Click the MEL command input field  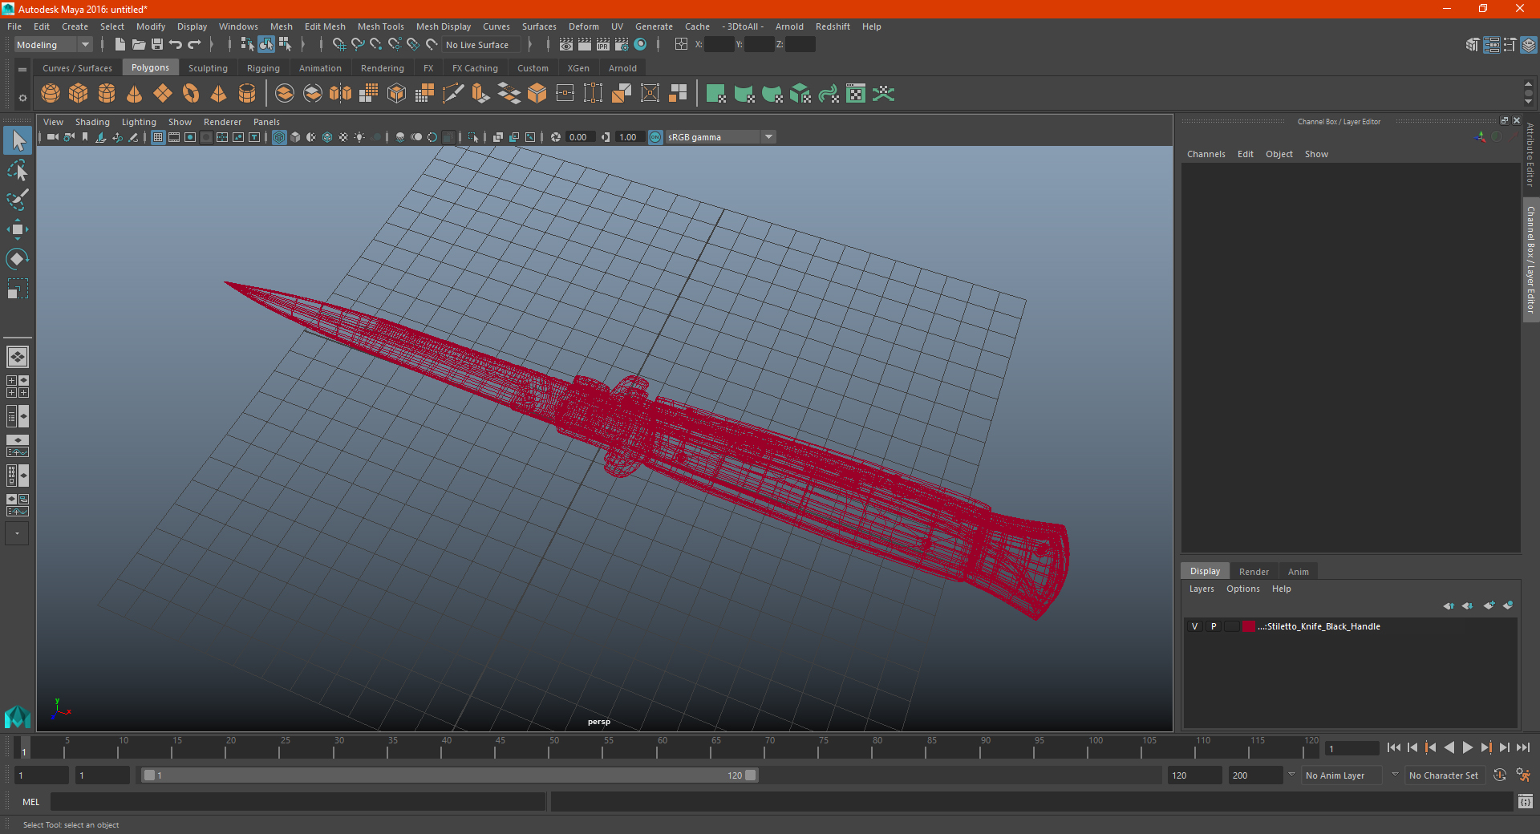click(x=298, y=801)
